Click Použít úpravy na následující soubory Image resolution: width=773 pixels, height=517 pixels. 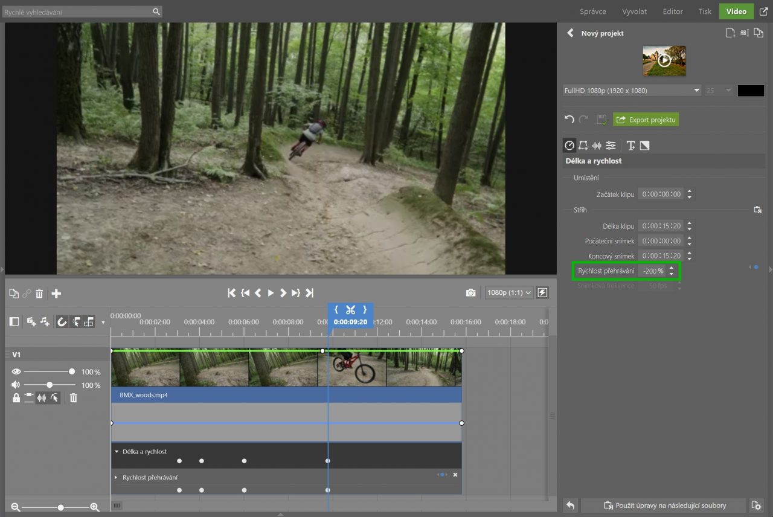pyautogui.click(x=664, y=506)
